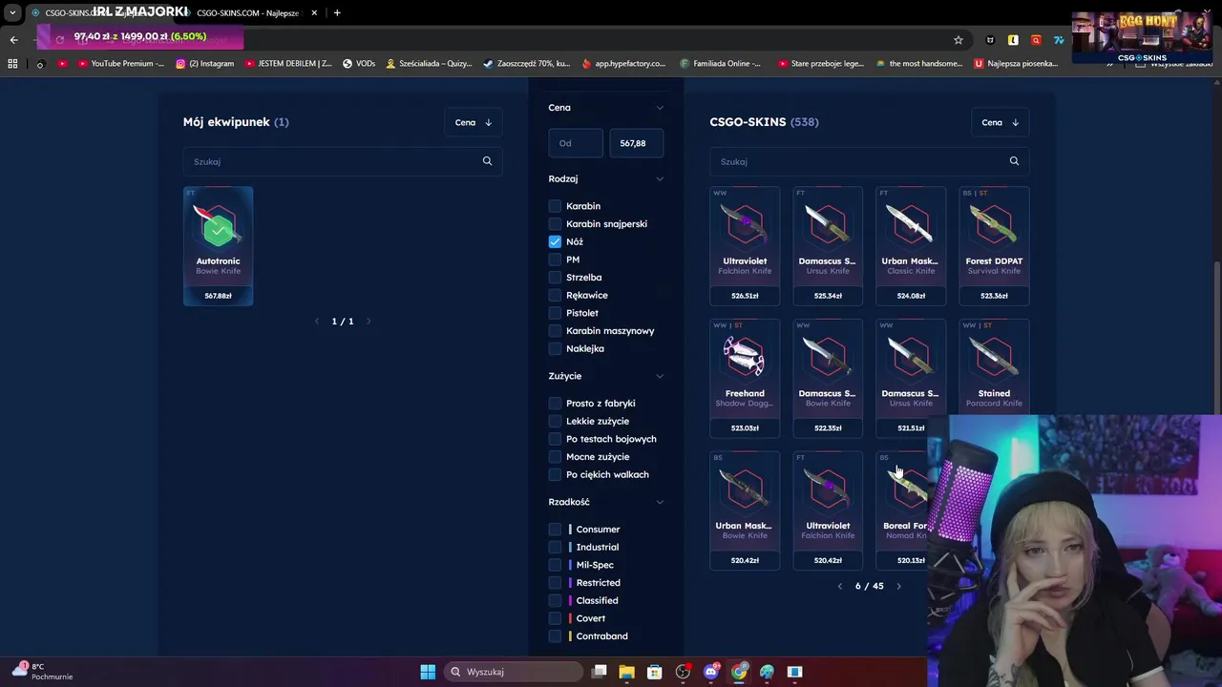Uncheck the Nóż filter checkbox

(x=555, y=241)
